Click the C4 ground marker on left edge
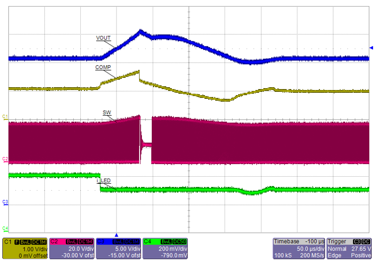The height and width of the screenshot is (262, 374). [5, 228]
